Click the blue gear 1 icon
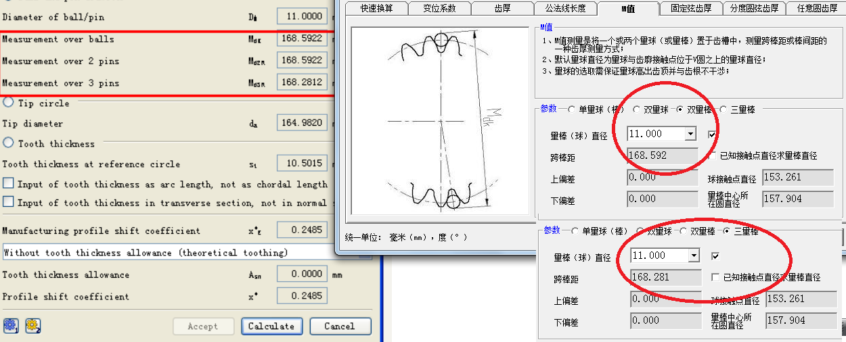846x342 pixels. point(9,325)
